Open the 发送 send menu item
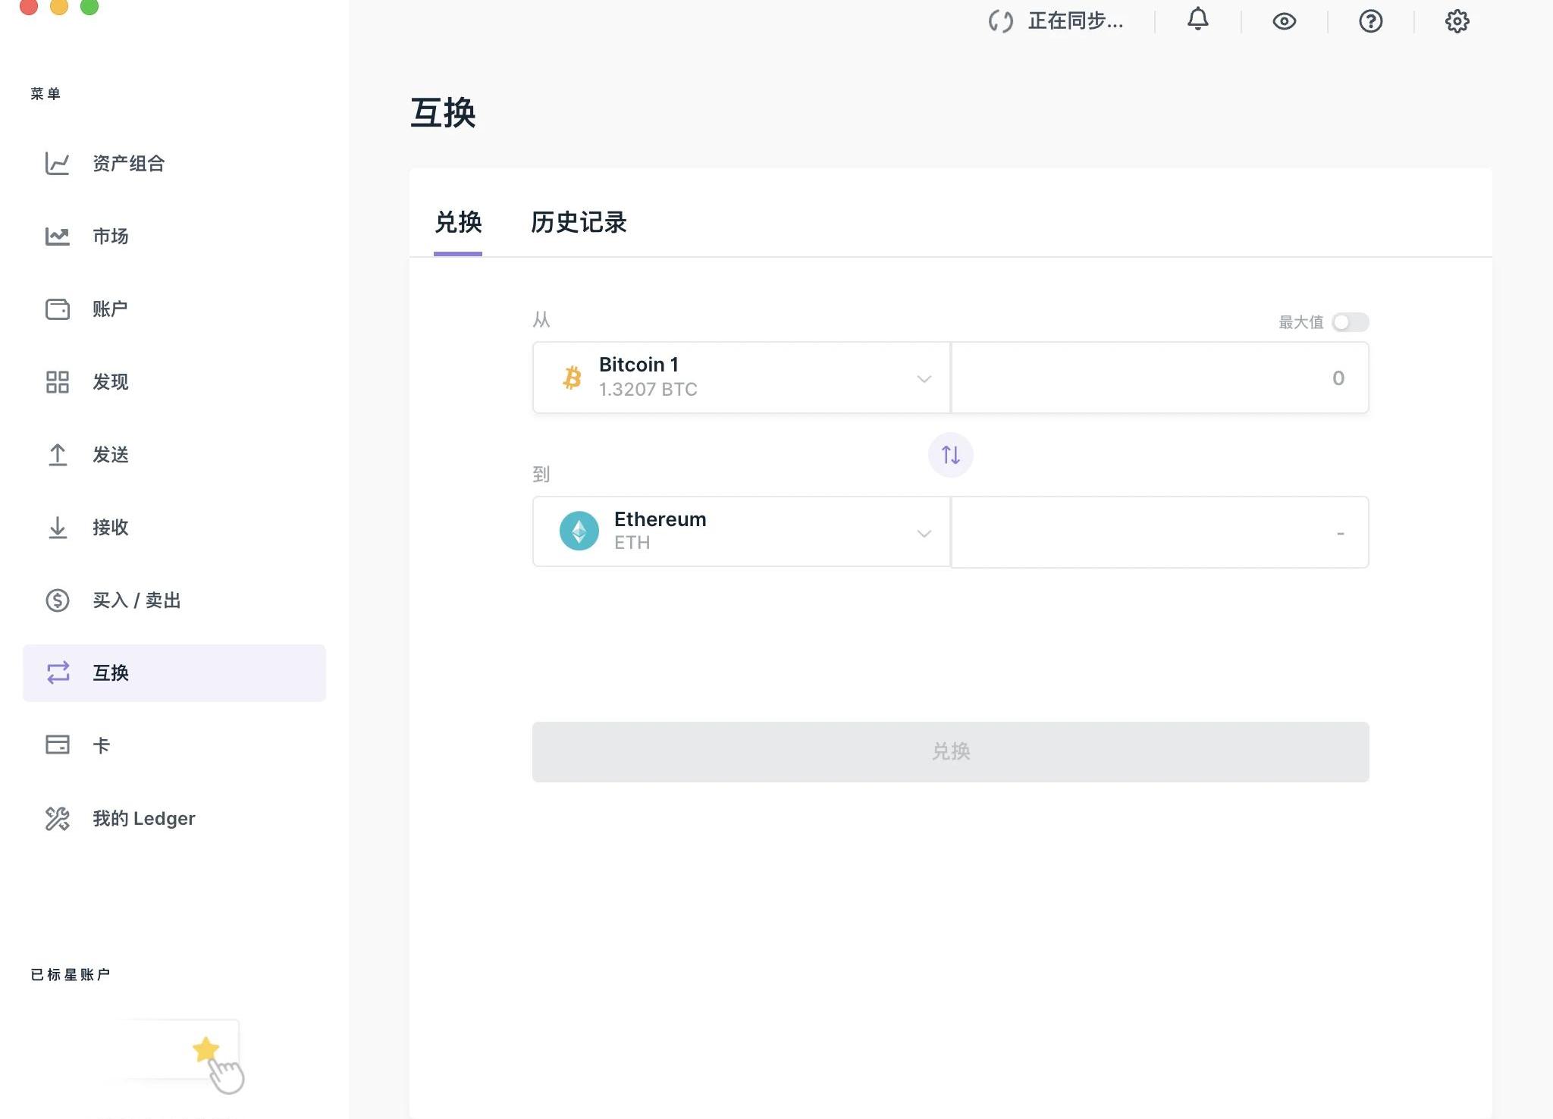Image resolution: width=1553 pixels, height=1119 pixels. 111,455
